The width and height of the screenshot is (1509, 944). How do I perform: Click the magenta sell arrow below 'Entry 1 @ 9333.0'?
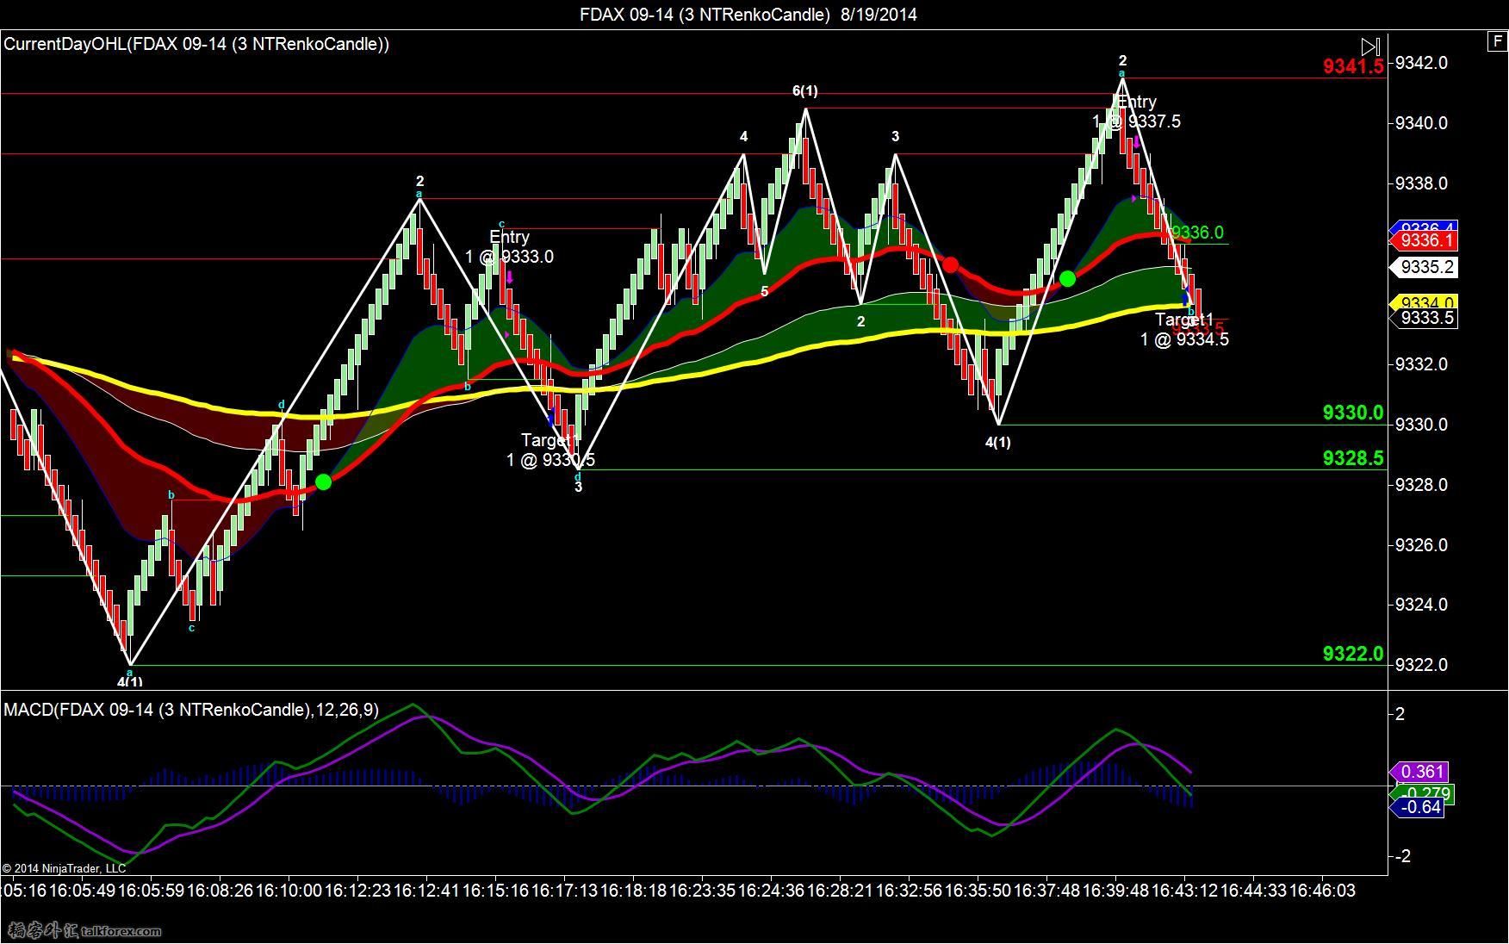[x=509, y=277]
